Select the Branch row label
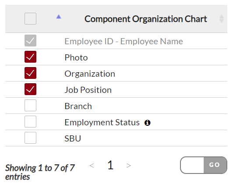This screenshot has height=184, width=233. (x=78, y=106)
